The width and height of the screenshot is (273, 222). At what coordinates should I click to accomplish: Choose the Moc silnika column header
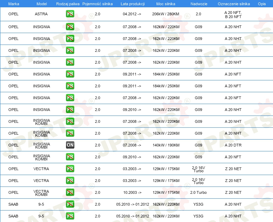tap(166, 4)
